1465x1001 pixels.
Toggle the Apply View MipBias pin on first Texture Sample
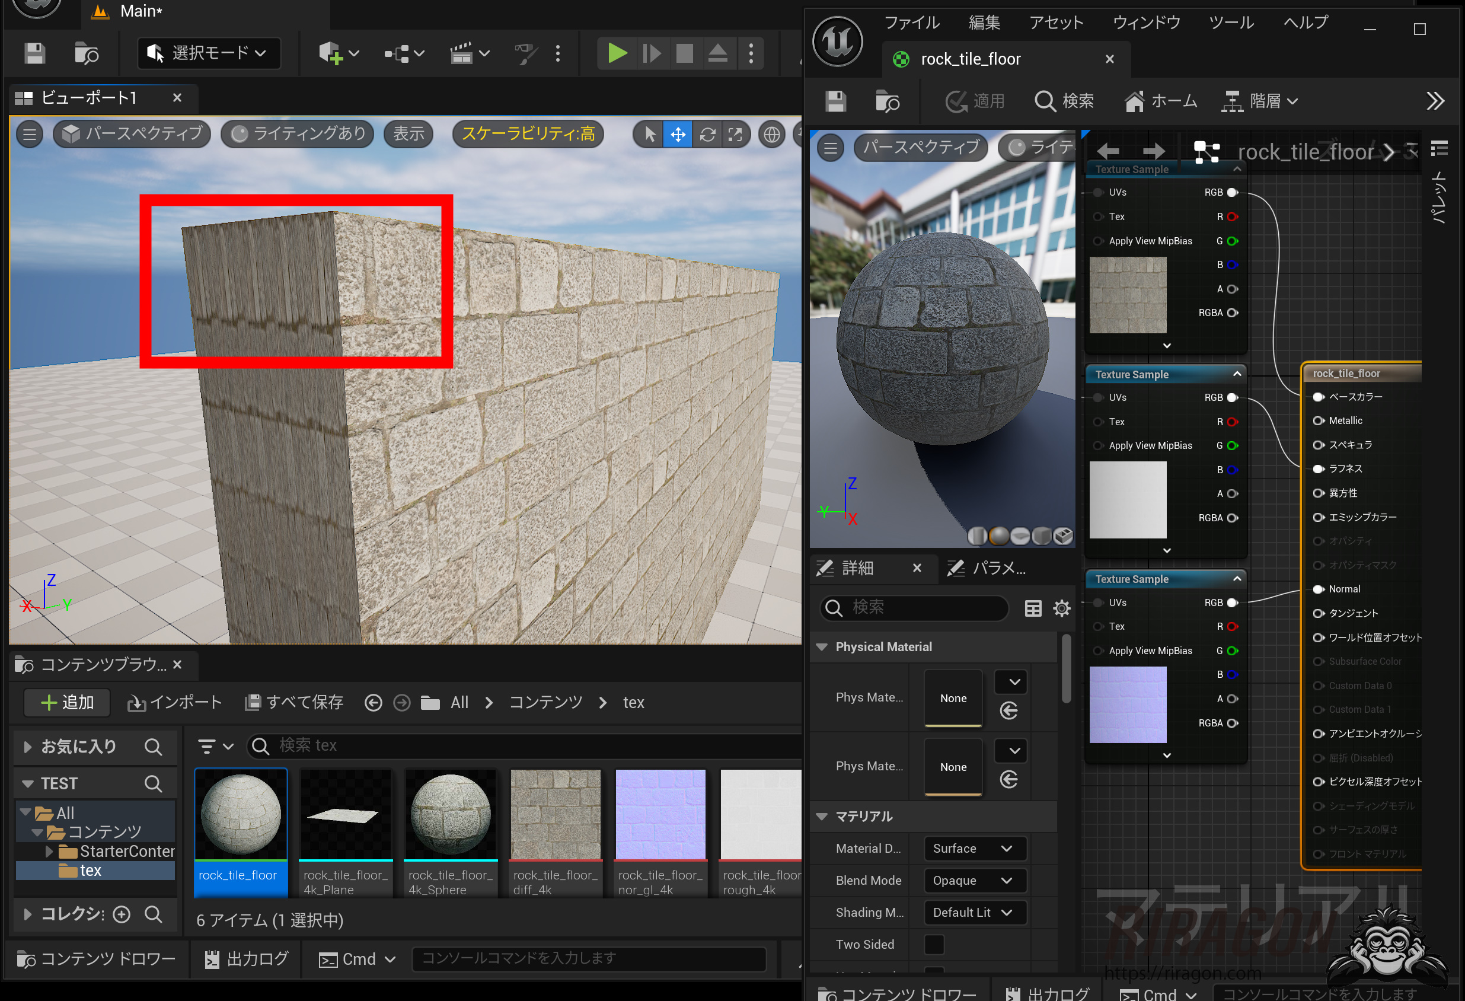(1099, 241)
